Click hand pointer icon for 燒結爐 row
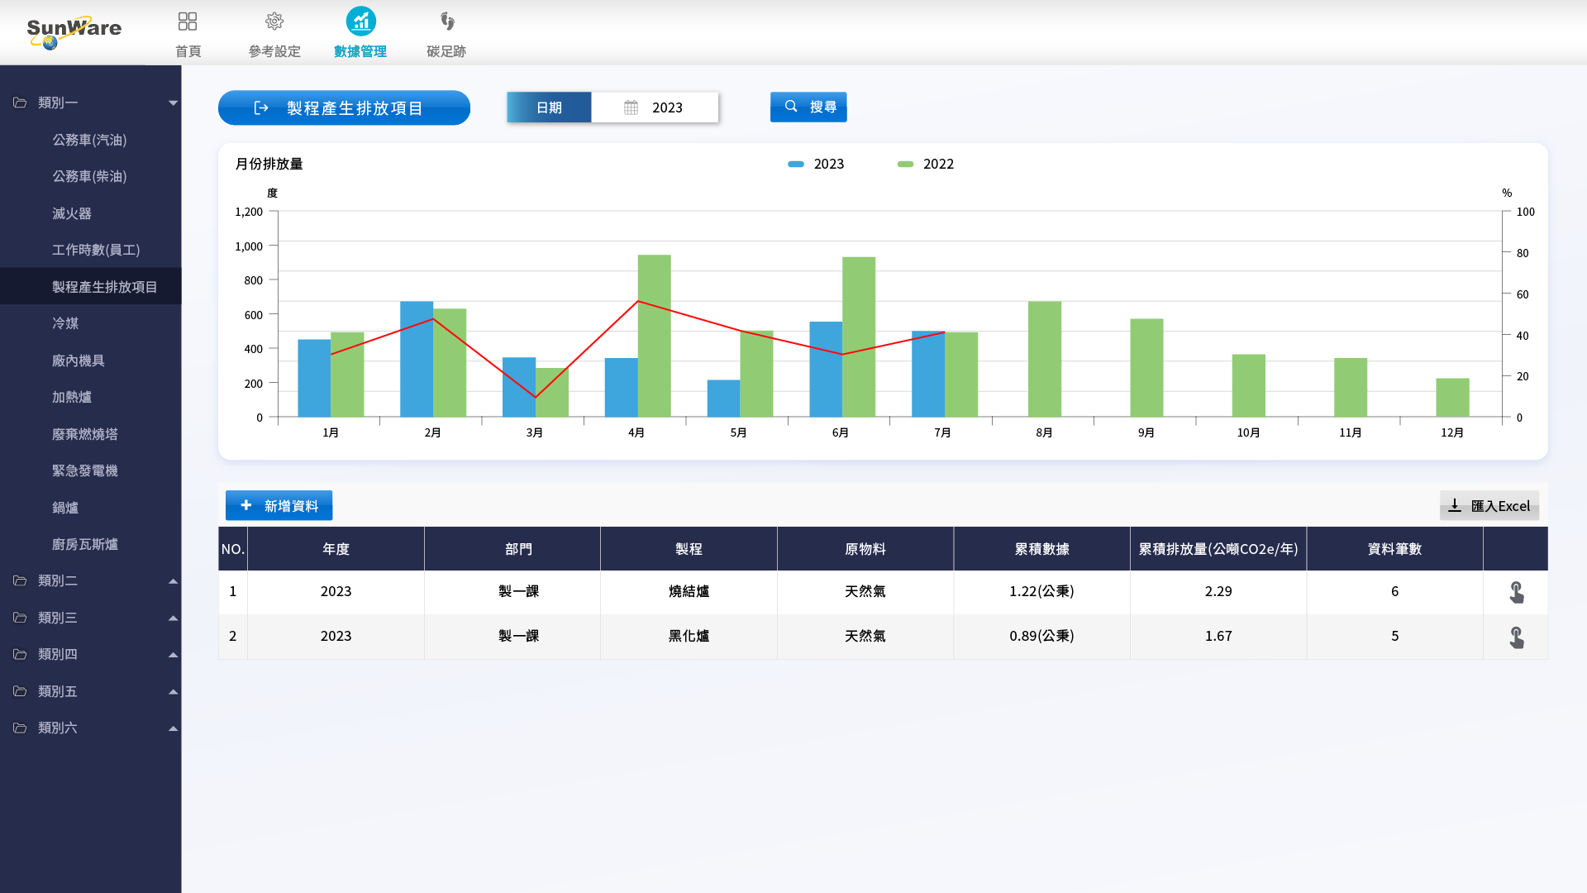This screenshot has height=893, width=1587. pyautogui.click(x=1516, y=592)
